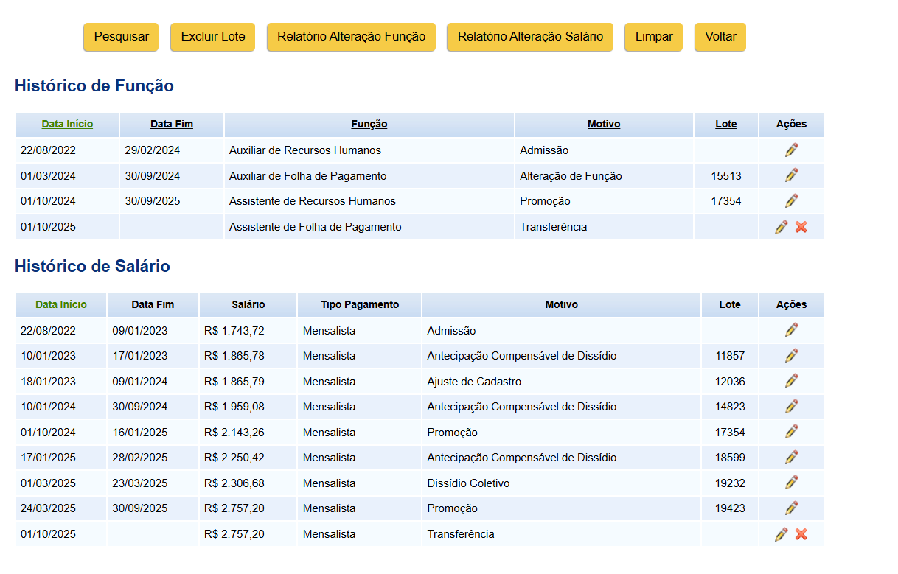898x574 pixels.
Task: Edit the Dissídio Coletivo salary row
Action: [x=791, y=483]
